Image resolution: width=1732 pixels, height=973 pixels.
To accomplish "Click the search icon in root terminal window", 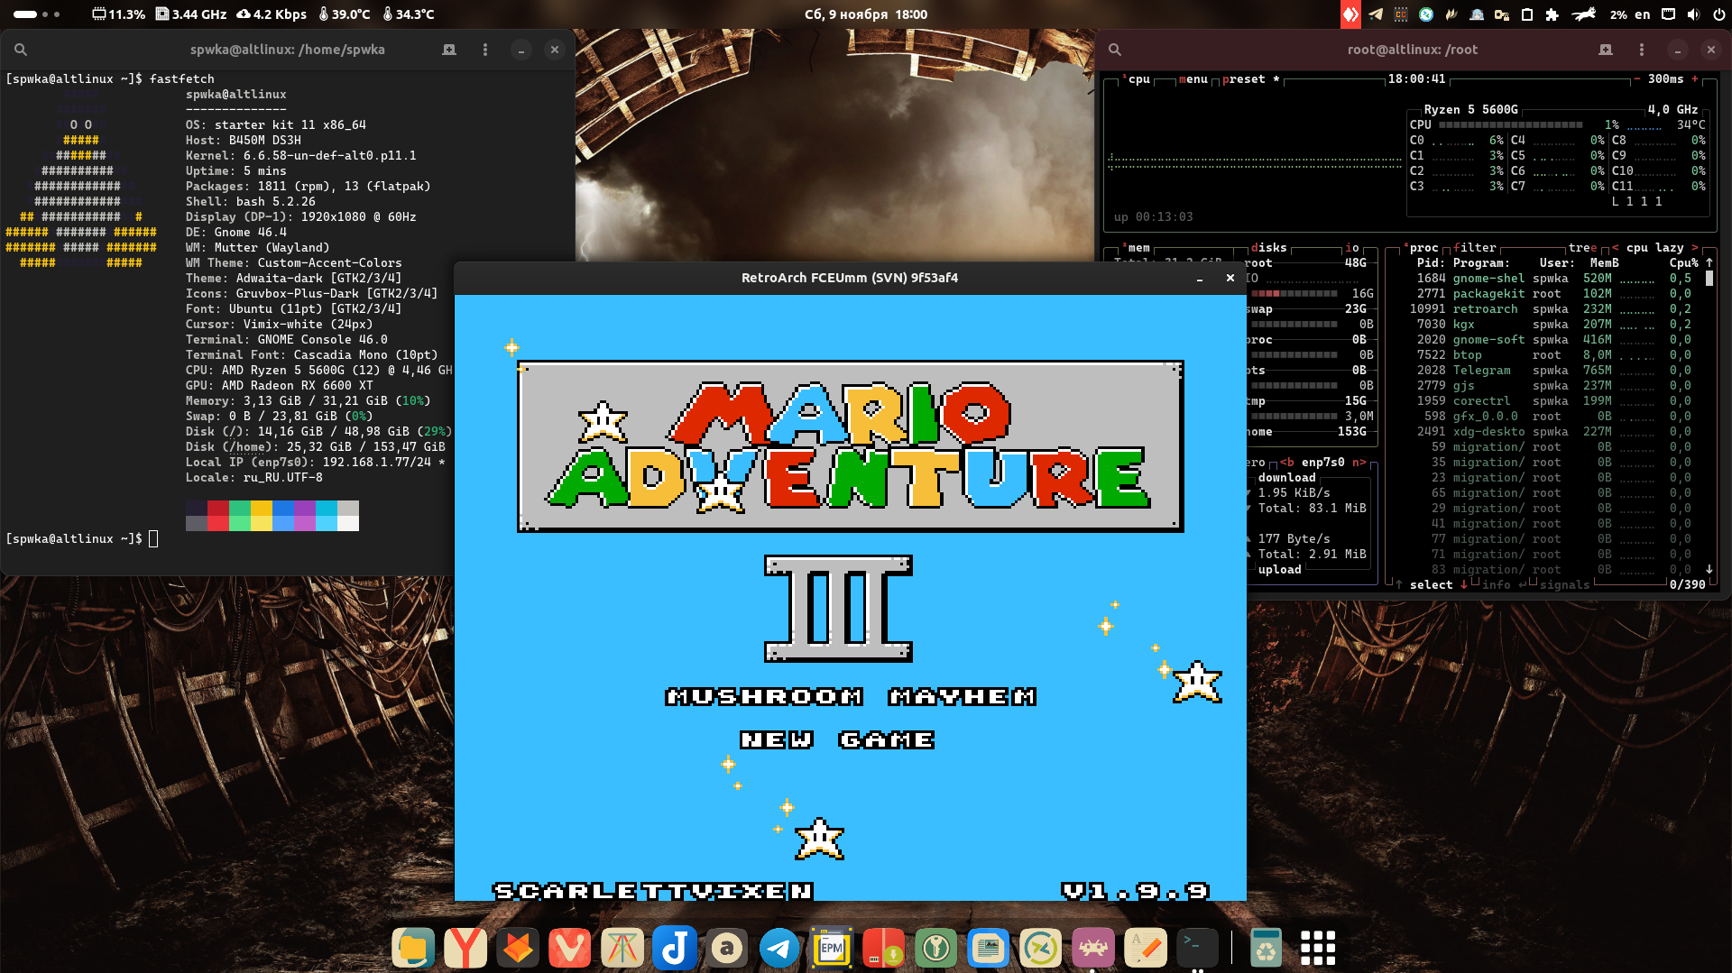I will (x=1115, y=50).
